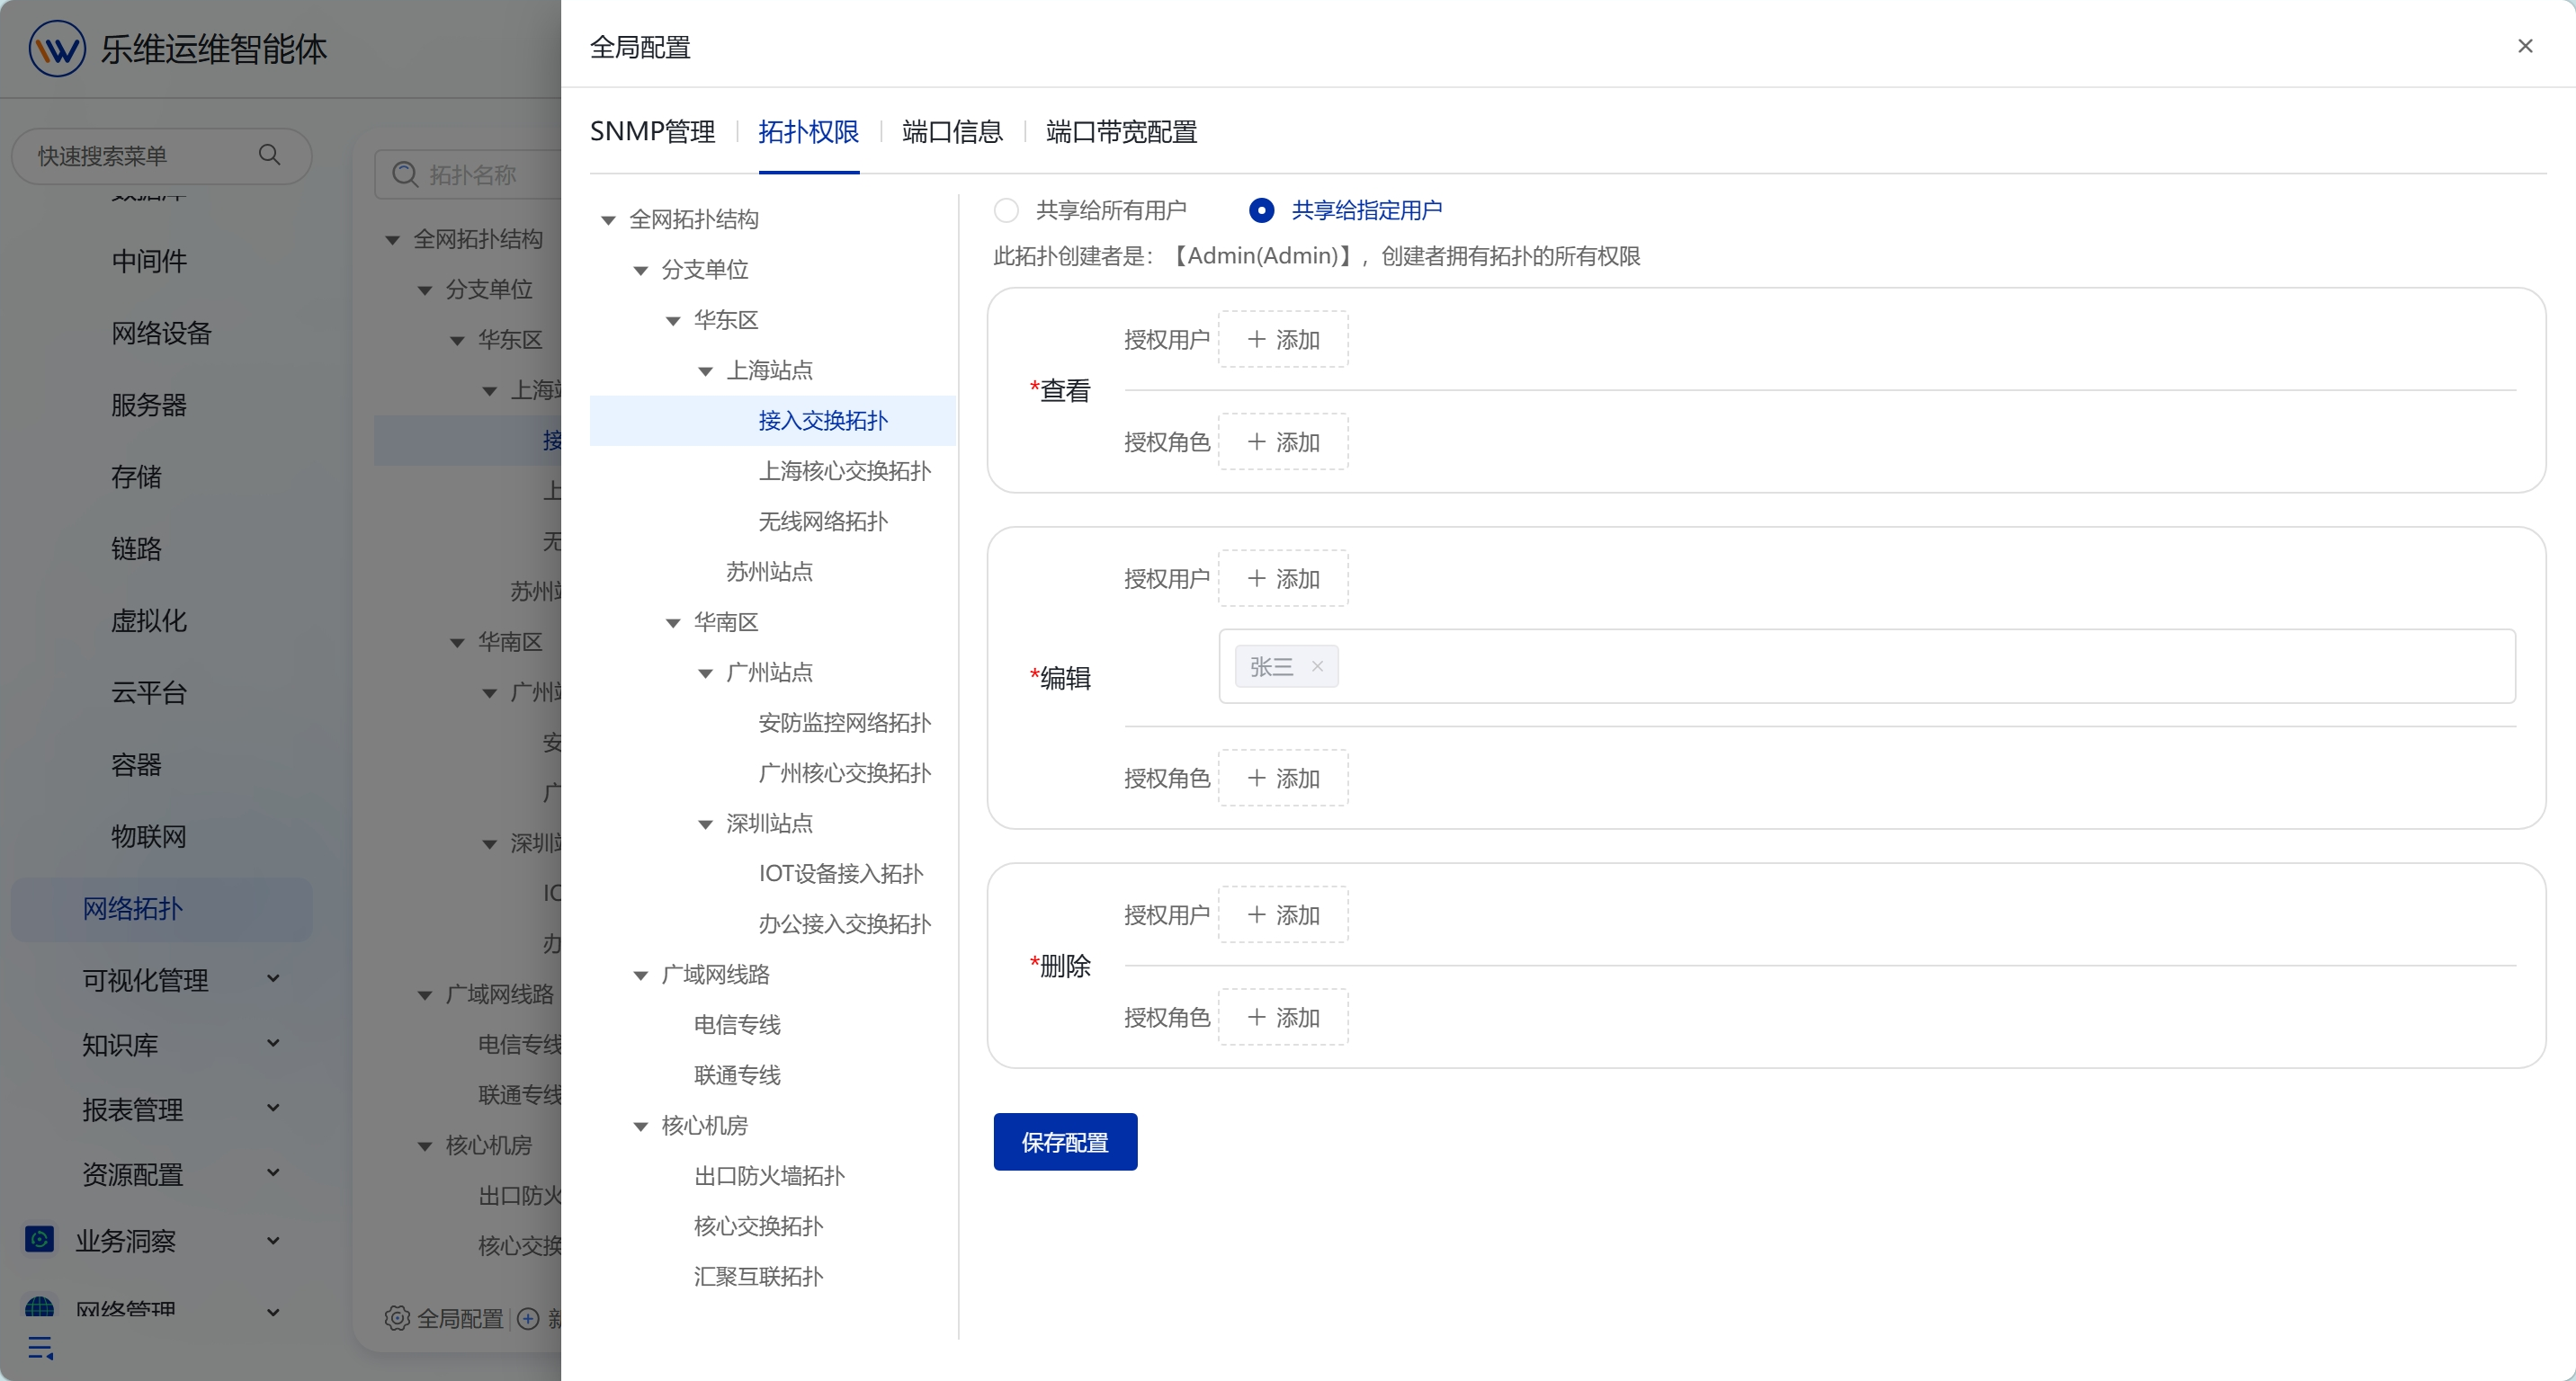Image resolution: width=2576 pixels, height=1381 pixels.
Task: Expand 业务洞察 sidebar menu chevron
Action: pos(273,1240)
